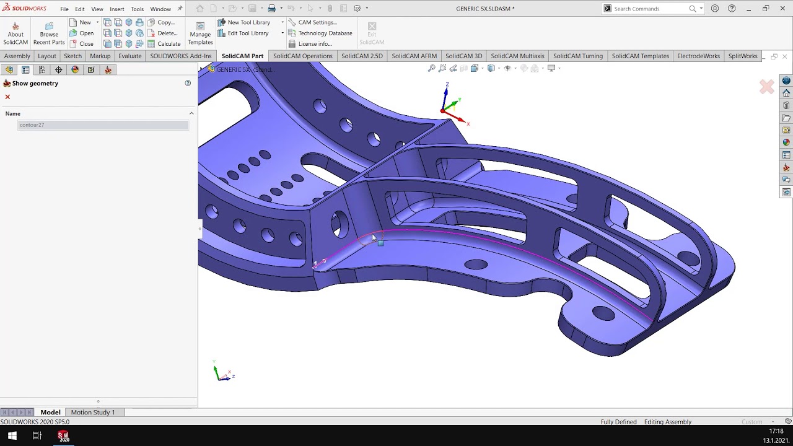Open SOLIDWORKS Resources home icon in task pane
Screen dimensions: 793x446
pyautogui.click(x=786, y=93)
